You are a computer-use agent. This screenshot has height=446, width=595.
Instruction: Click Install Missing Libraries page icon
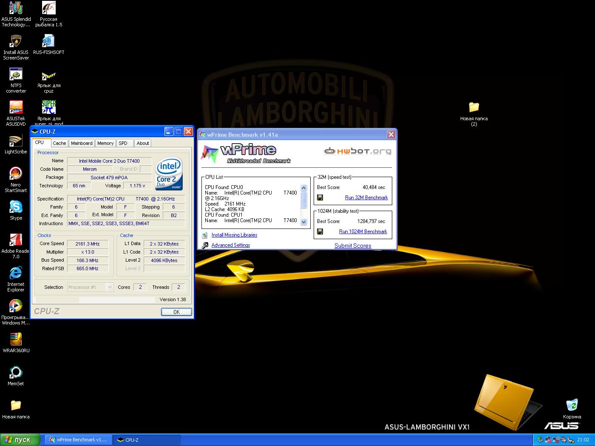(x=205, y=235)
